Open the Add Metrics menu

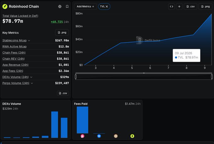click(85, 6)
